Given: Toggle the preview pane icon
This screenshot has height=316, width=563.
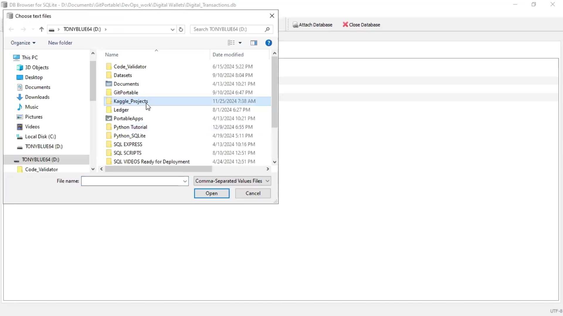Looking at the screenshot, I should pos(254,43).
